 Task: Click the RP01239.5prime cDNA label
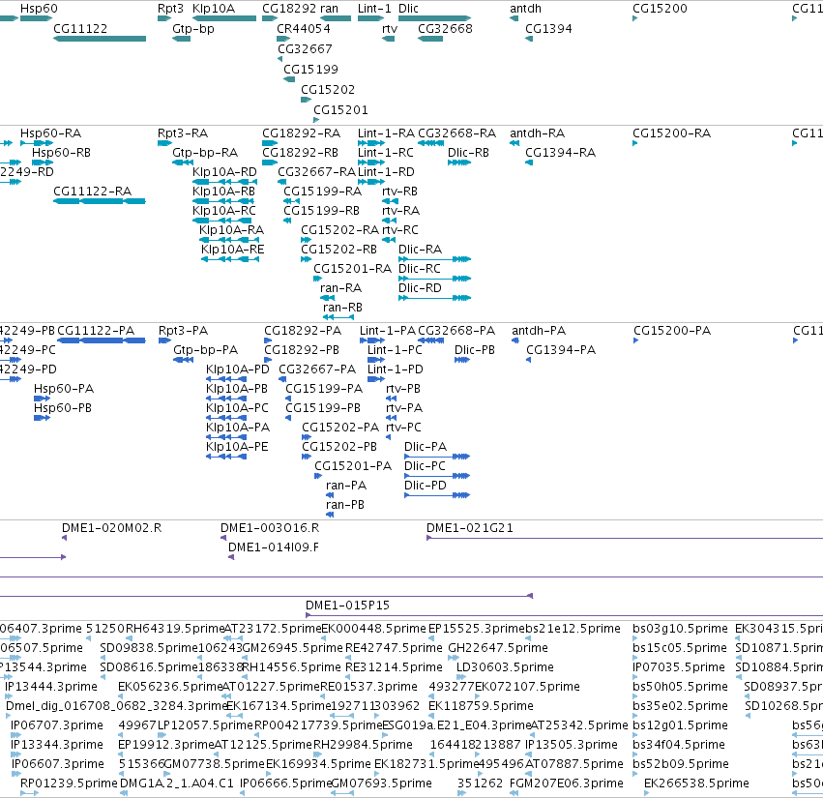click(69, 783)
